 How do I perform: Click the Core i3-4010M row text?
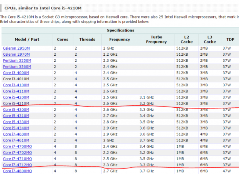coord(16,79)
